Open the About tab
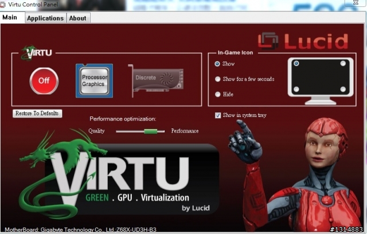 click(78, 18)
